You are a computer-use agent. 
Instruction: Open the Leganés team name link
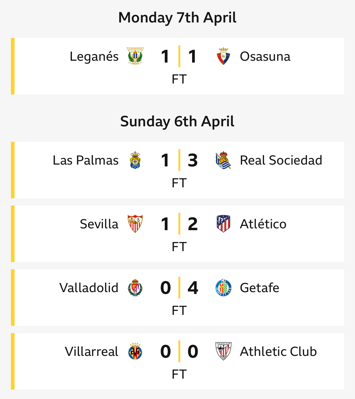[94, 57]
